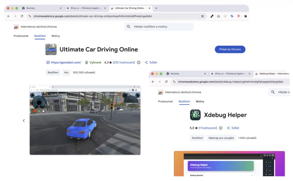Click the eyedropper extension icon in toolbar
The image size is (293, 181).
[212, 16]
